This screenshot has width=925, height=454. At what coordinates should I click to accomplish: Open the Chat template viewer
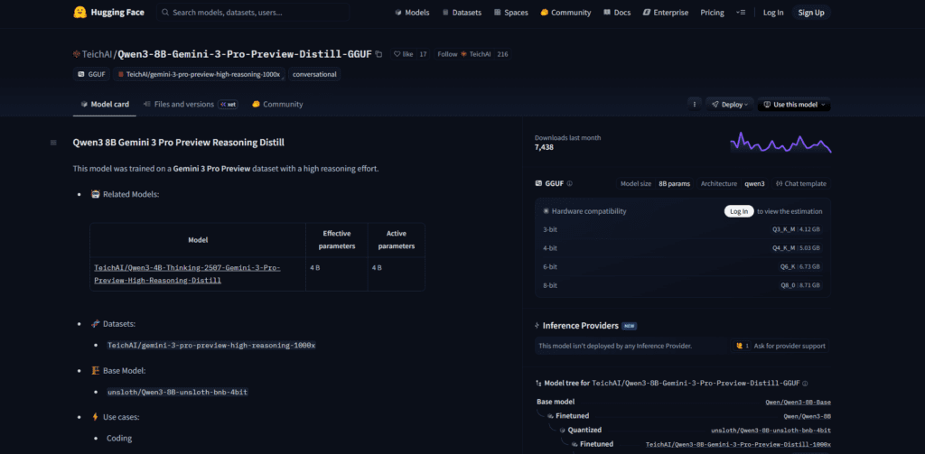pos(801,183)
